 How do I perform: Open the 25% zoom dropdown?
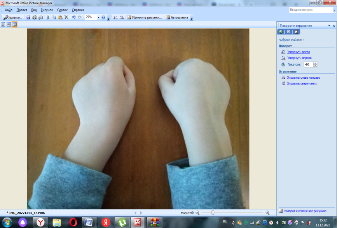tap(98, 17)
